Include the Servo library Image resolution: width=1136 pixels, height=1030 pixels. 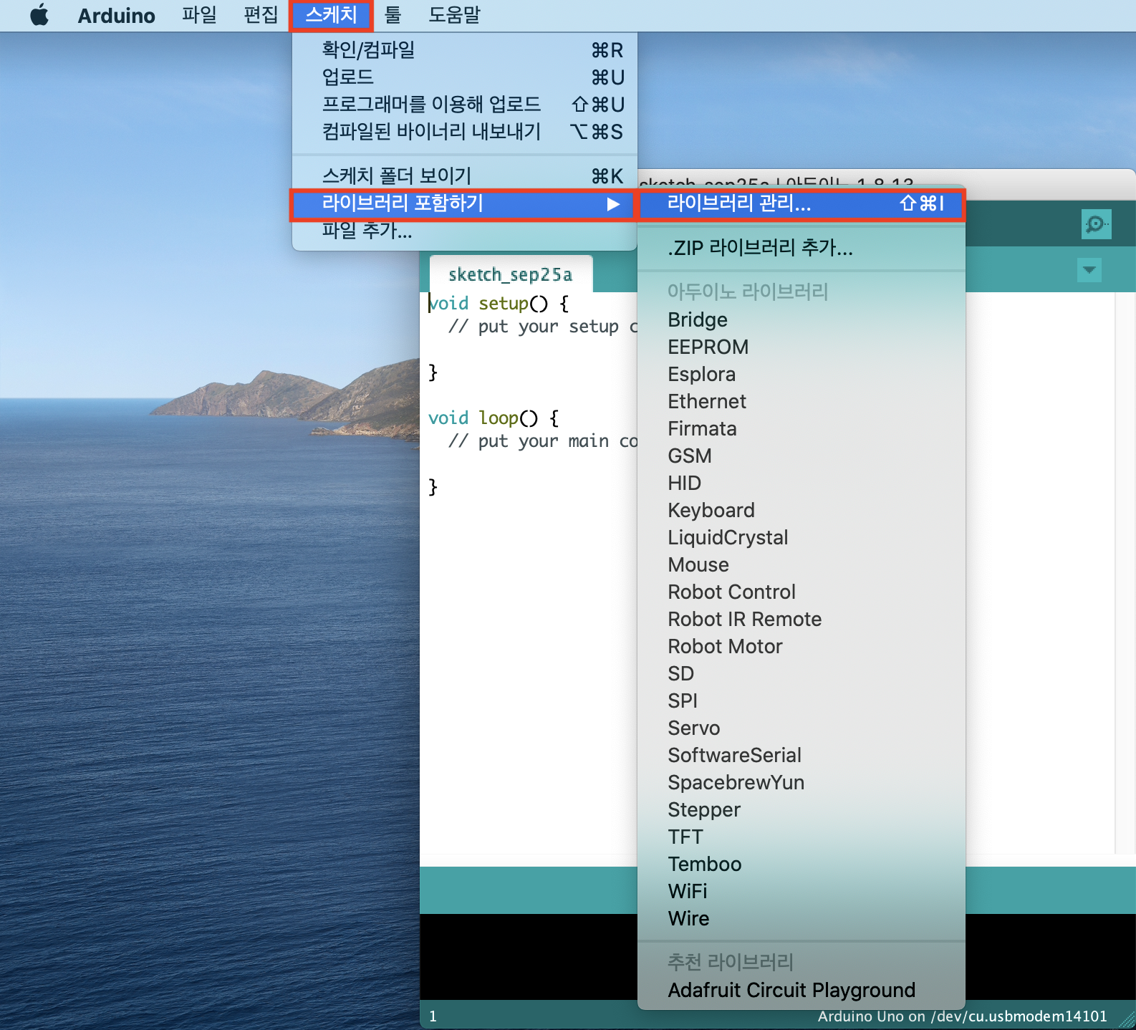802,728
